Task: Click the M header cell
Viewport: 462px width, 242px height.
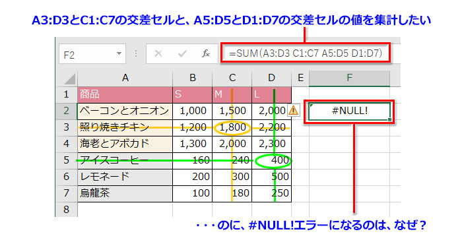Action: point(232,94)
